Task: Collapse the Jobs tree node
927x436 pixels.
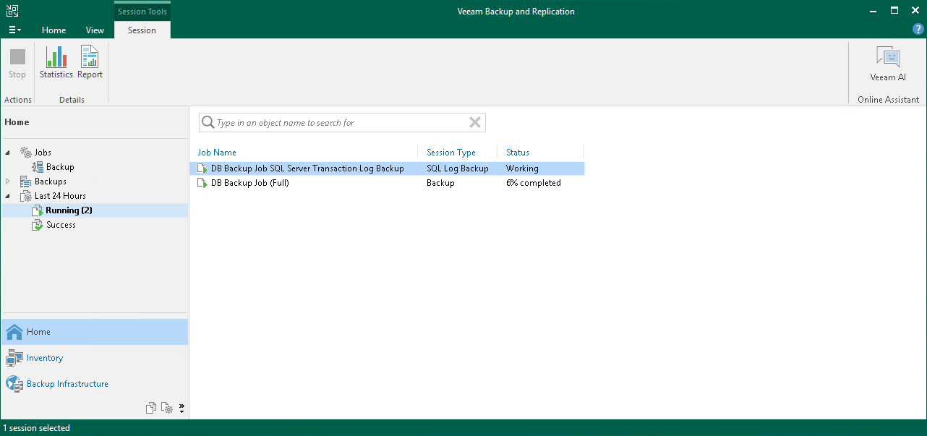Action: 8,153
